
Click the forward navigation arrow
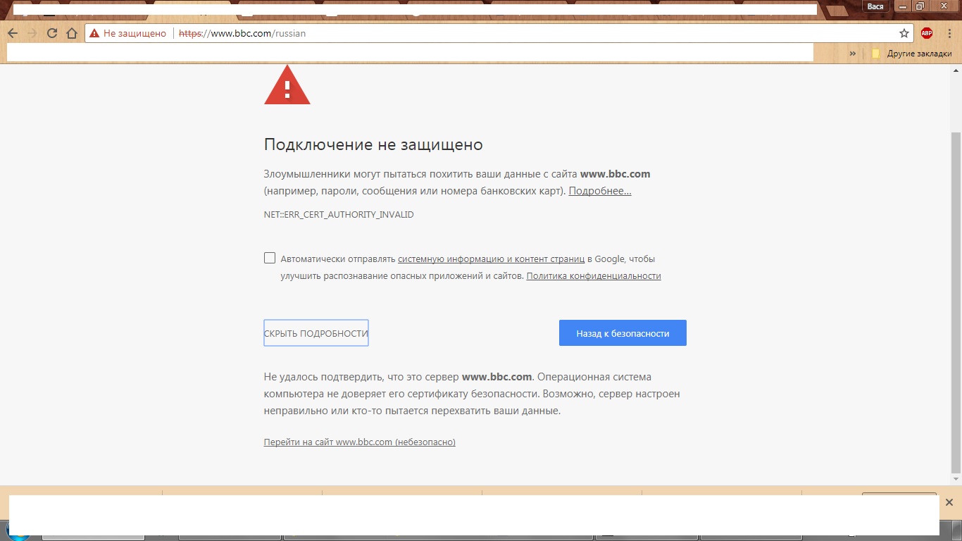32,33
